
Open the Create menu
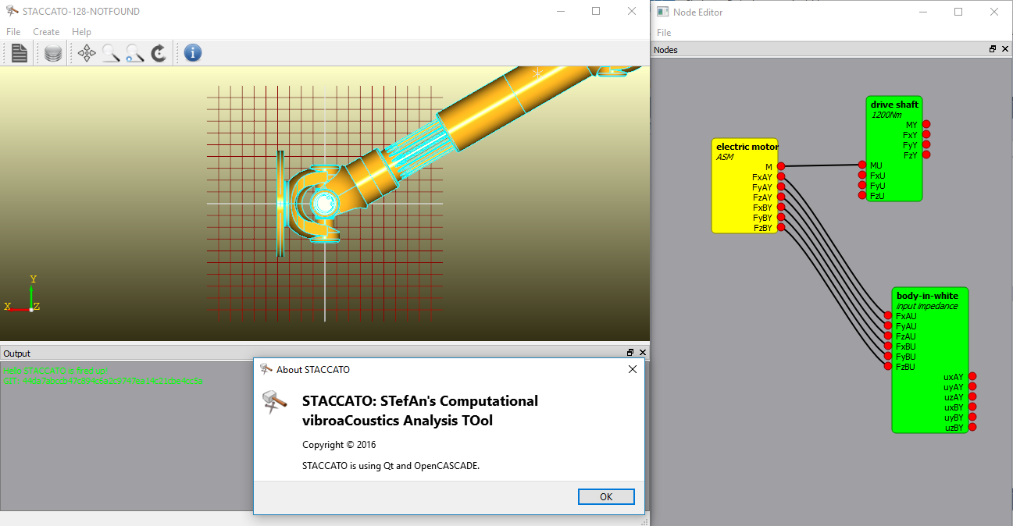click(x=46, y=32)
